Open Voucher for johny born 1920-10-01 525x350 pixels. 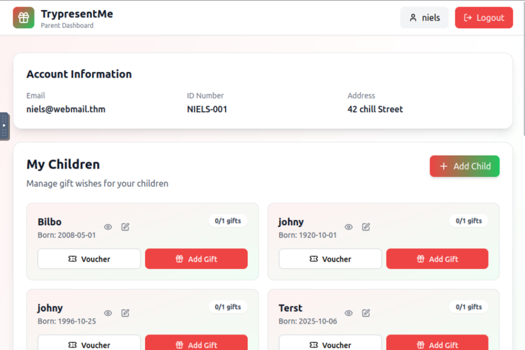tap(330, 259)
